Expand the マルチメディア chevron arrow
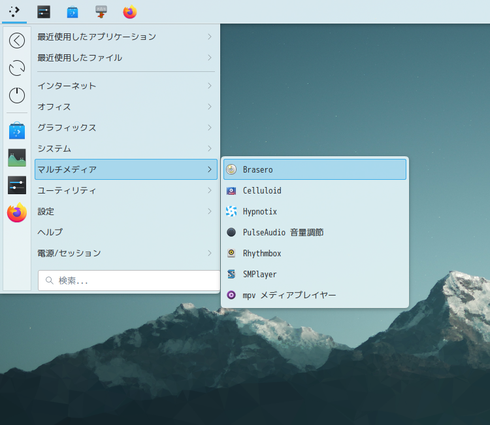Image resolution: width=490 pixels, height=425 pixels. click(x=210, y=169)
